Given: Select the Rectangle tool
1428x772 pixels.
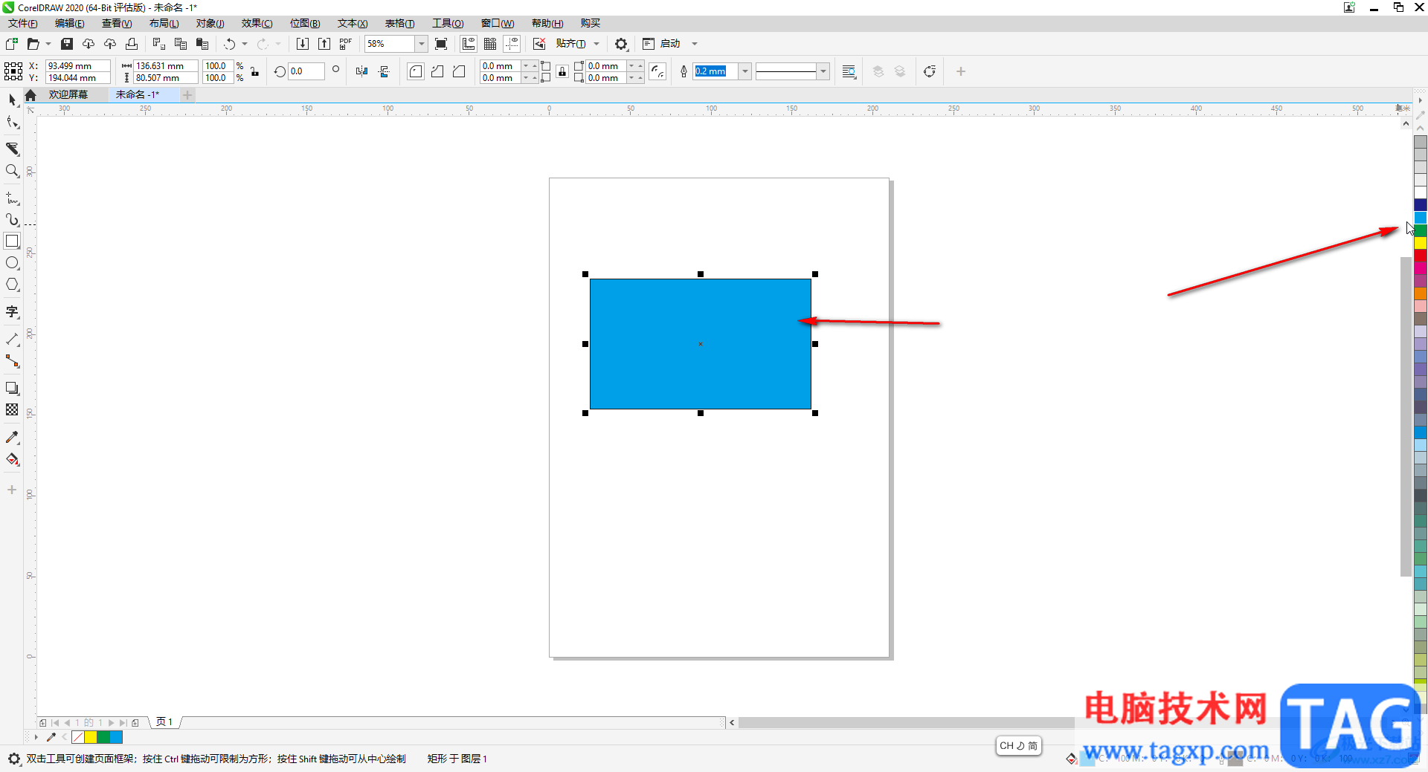Looking at the screenshot, I should pos(12,241).
